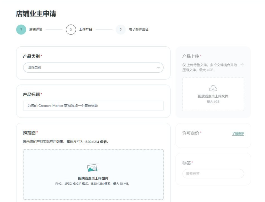Click the cloud upload icon
This screenshot has width=265, height=202.
tap(213, 88)
